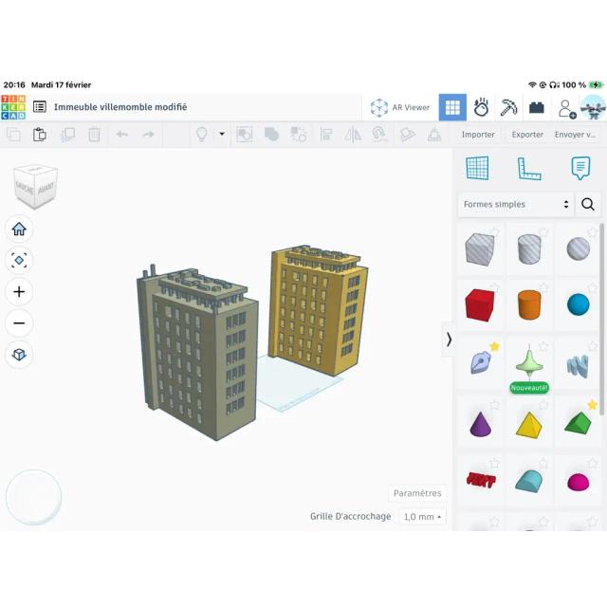
Task: Copy the selection
Action: [x=13, y=135]
